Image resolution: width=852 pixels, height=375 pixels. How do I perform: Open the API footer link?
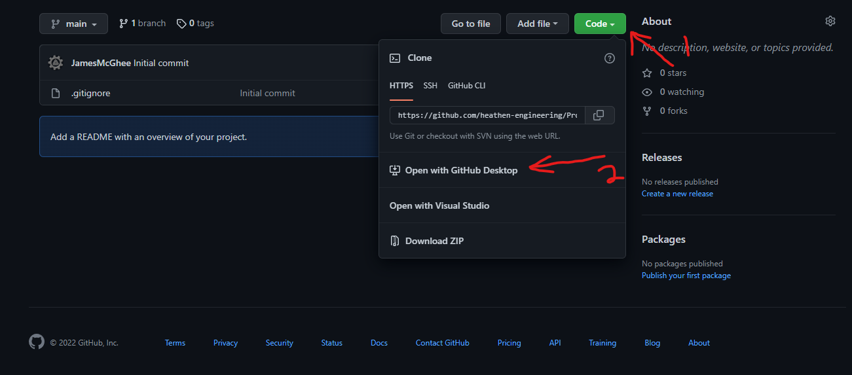click(x=555, y=343)
